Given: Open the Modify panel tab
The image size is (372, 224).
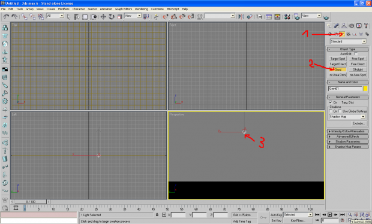Looking at the screenshot, I should click(336, 26).
